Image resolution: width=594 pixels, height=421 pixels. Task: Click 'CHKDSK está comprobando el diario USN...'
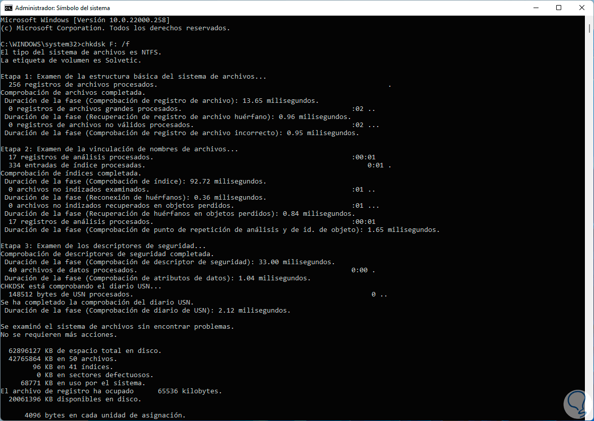click(x=81, y=286)
